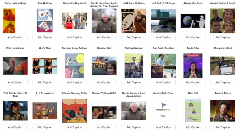The width and height of the screenshot is (238, 135).
Task: Open the Drake Hotline Bling meme thumbnail
Action: (15, 21)
